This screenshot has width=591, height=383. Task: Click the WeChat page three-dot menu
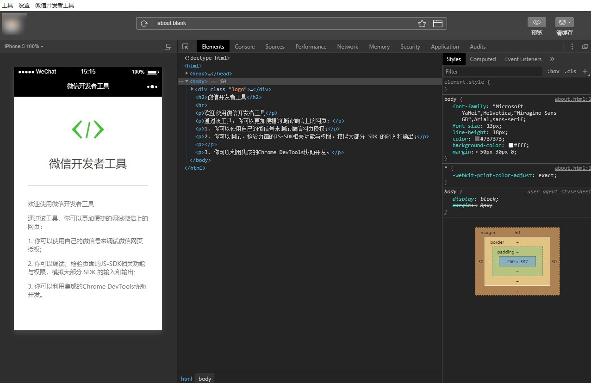tap(152, 86)
